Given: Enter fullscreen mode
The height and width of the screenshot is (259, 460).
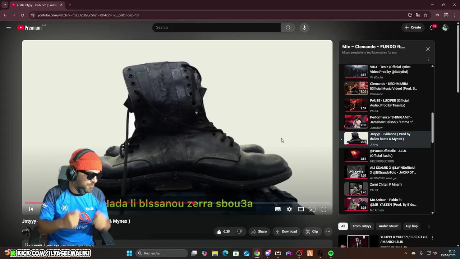Looking at the screenshot, I should click(324, 209).
